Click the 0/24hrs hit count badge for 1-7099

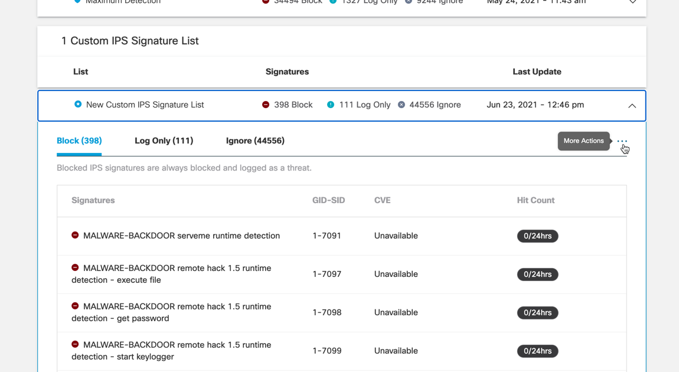click(x=537, y=351)
